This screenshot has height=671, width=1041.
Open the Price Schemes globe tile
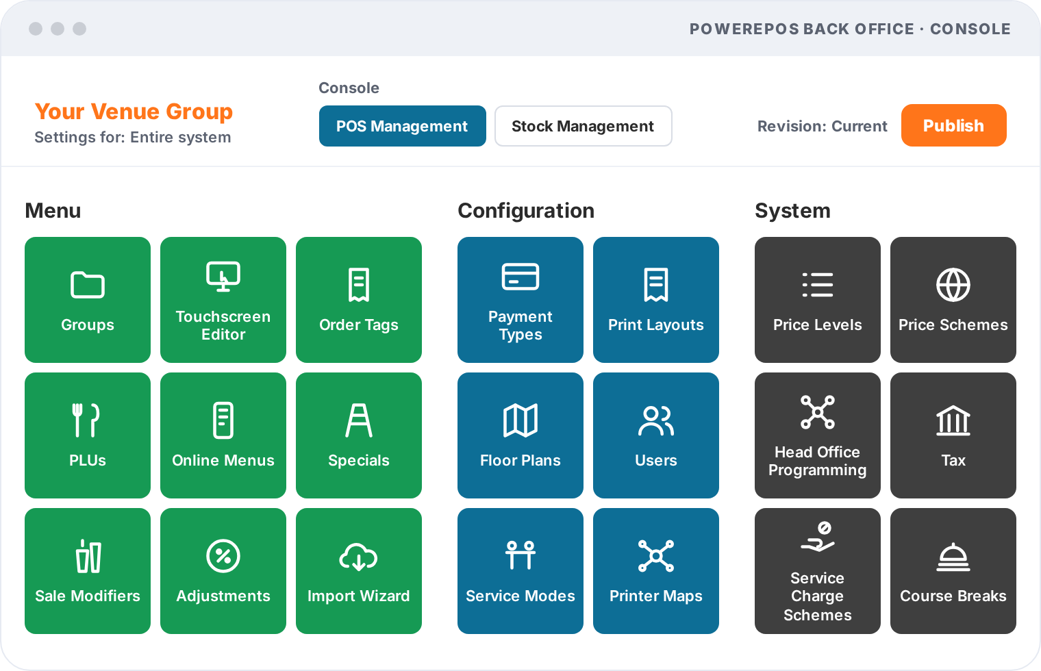[x=953, y=300]
